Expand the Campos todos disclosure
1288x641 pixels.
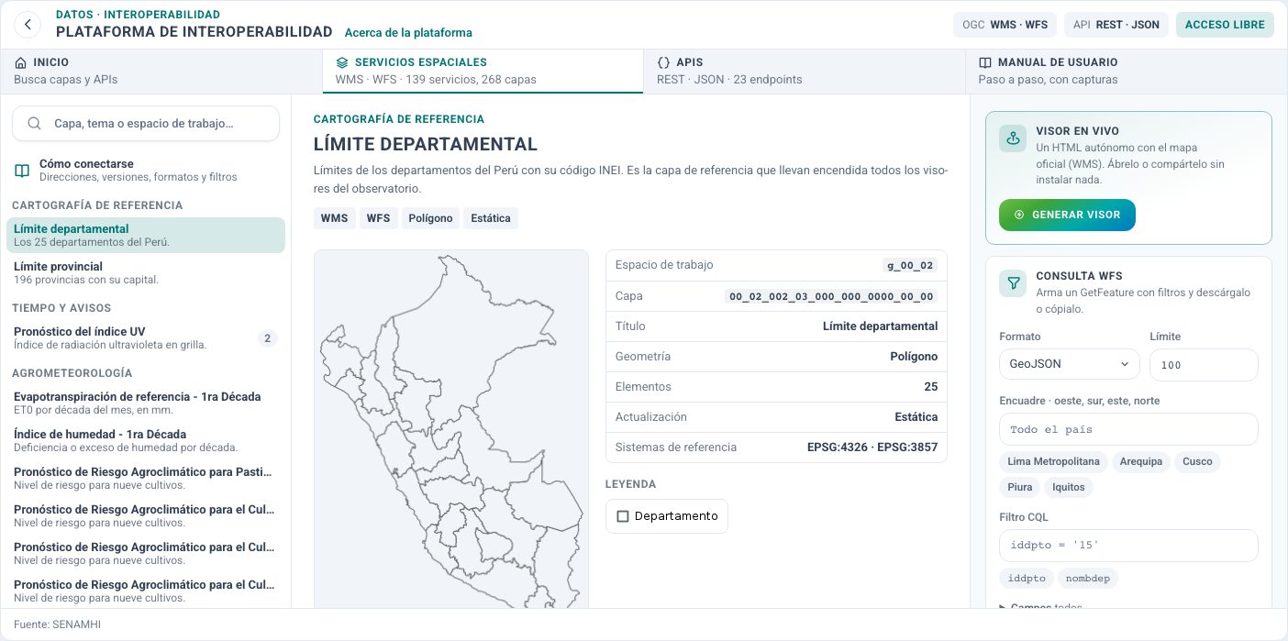point(1040,607)
